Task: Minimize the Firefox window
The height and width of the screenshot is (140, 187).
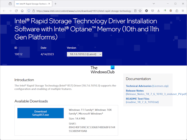Action: tap(168, 4)
